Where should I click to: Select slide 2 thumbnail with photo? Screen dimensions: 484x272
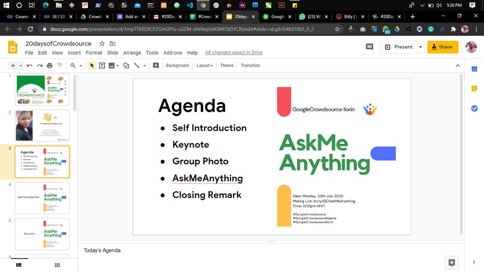pyautogui.click(x=42, y=126)
